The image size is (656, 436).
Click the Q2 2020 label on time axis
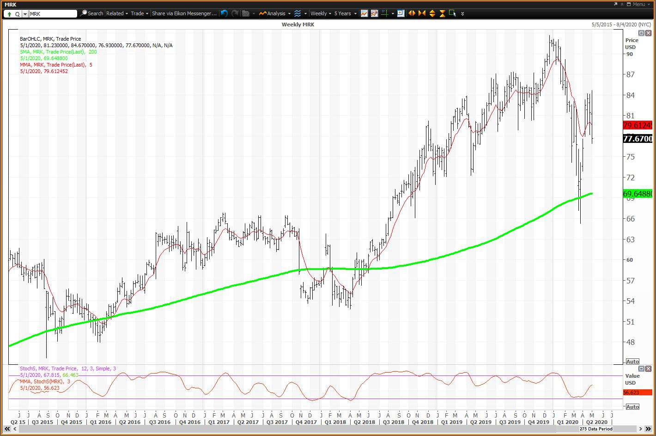click(x=597, y=422)
